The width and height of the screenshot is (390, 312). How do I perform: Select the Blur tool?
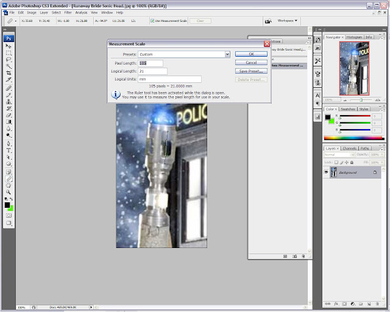click(9, 129)
